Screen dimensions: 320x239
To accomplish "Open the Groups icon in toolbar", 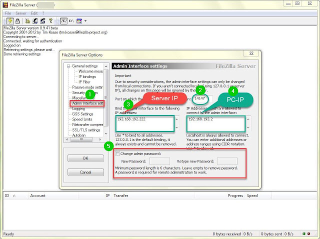I will pyautogui.click(x=42, y=21).
